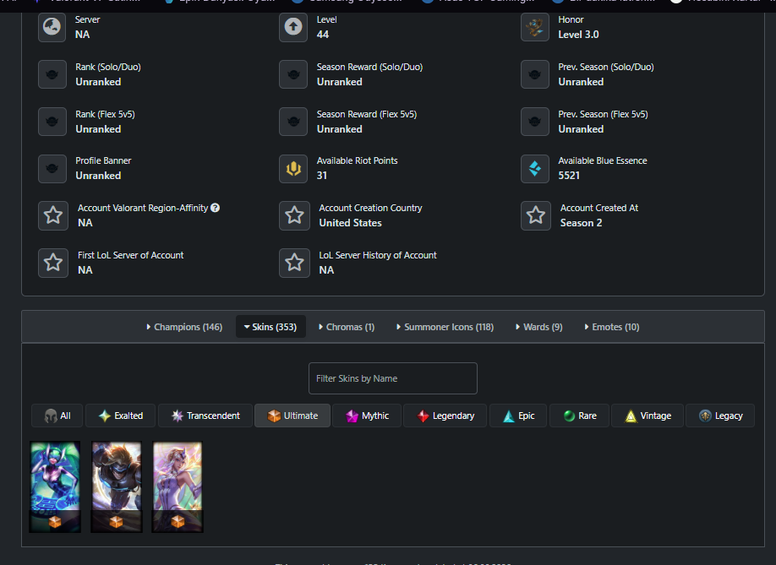Expand the Wards (9) section
The image size is (776, 565).
pos(539,327)
